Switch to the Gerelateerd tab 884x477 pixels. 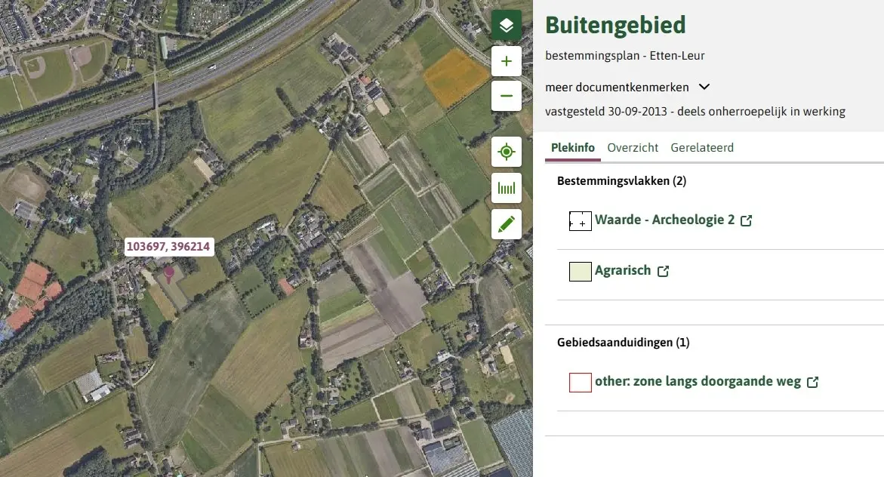pos(702,148)
